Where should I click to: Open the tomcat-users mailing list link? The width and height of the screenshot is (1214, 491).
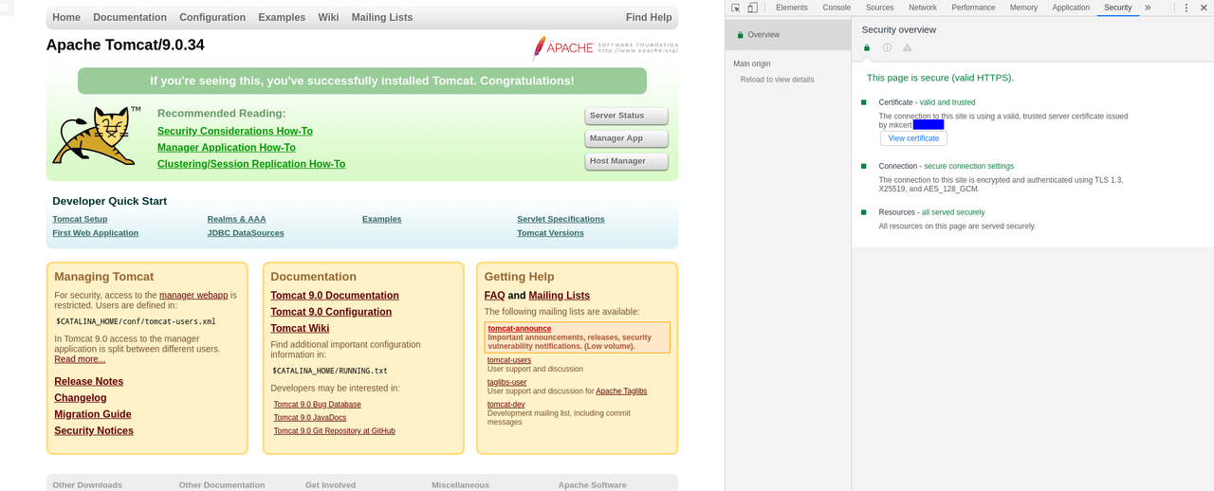[509, 360]
